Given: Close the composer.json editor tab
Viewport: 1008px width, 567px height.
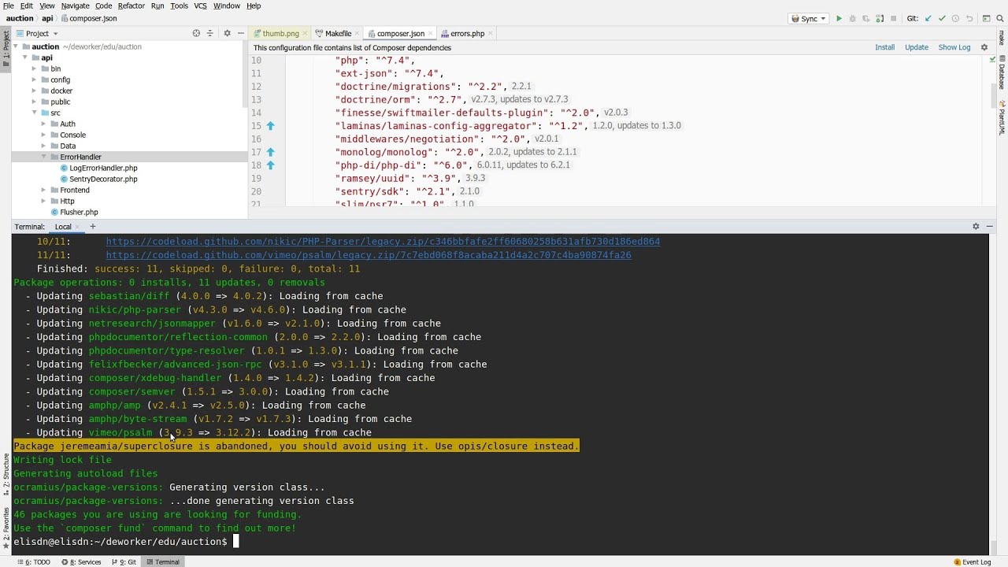Looking at the screenshot, I should [432, 34].
